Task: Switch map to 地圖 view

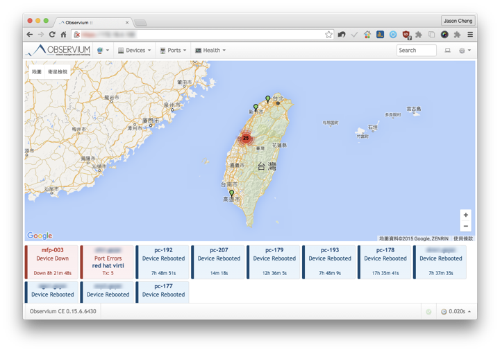Action: point(37,72)
